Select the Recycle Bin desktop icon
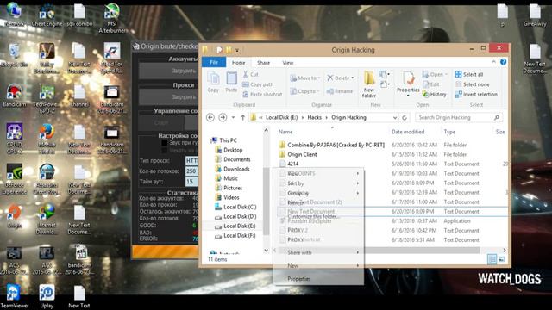This screenshot has width=552, height=310. tap(14, 55)
